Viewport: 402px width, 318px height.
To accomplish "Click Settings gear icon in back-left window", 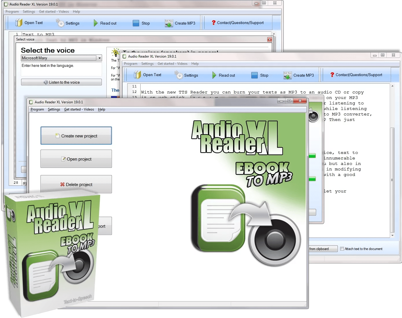I will 60,23.
